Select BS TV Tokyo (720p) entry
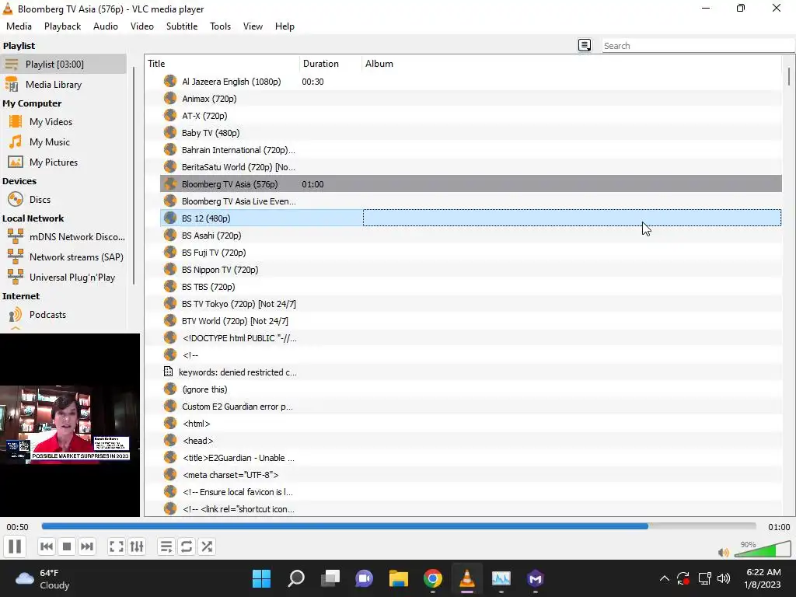The width and height of the screenshot is (796, 597). pos(470,304)
